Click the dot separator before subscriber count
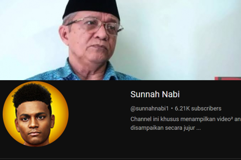This screenshot has height=160, width=241. point(172,108)
